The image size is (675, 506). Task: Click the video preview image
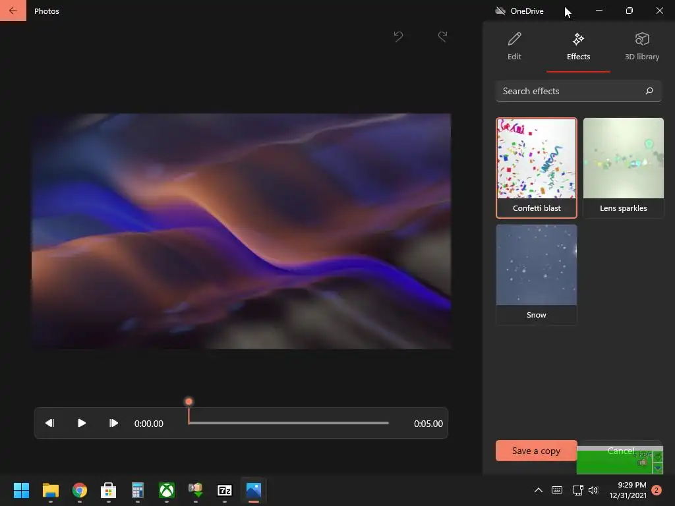[241, 231]
